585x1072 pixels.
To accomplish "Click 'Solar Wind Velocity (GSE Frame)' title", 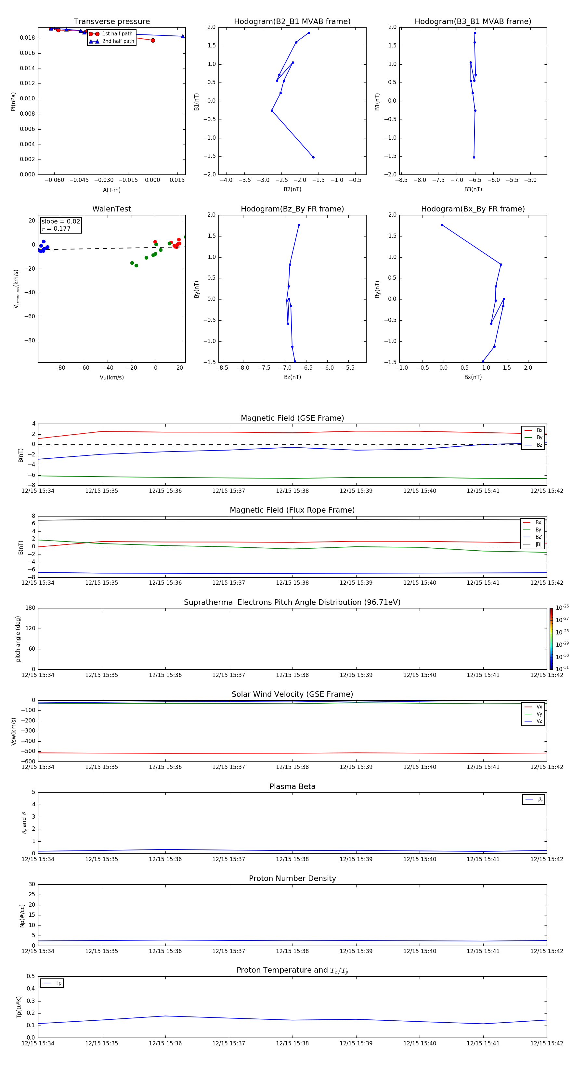I will click(292, 695).
